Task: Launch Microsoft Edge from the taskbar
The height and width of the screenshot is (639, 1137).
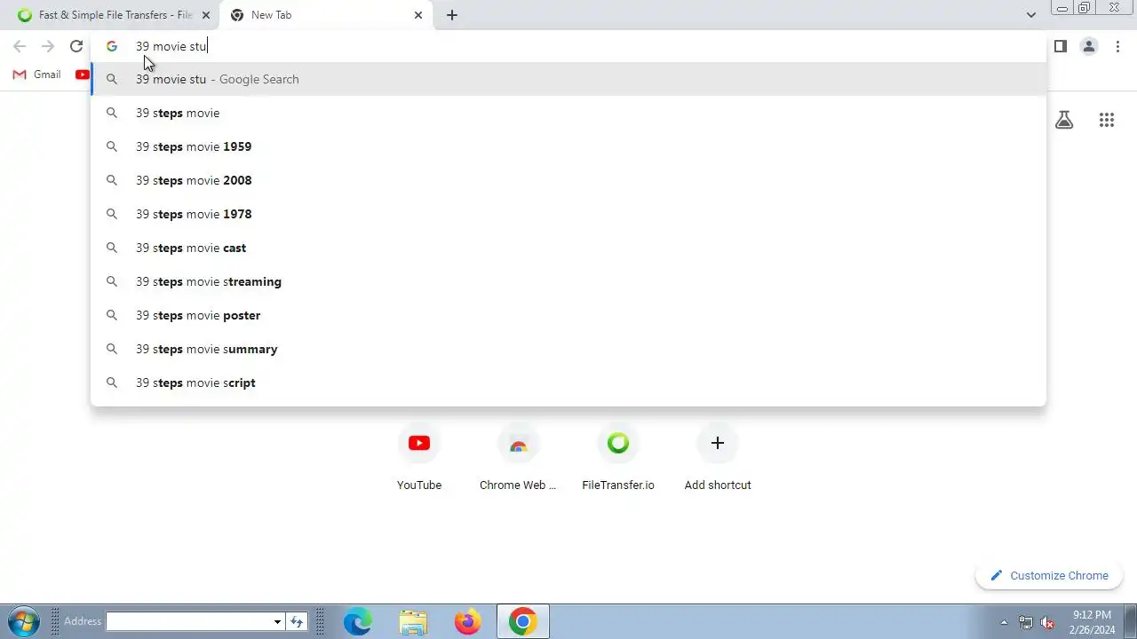Action: pos(358,622)
